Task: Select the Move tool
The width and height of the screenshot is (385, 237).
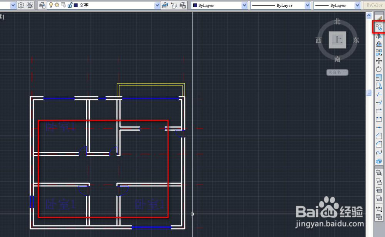Action: (379, 61)
